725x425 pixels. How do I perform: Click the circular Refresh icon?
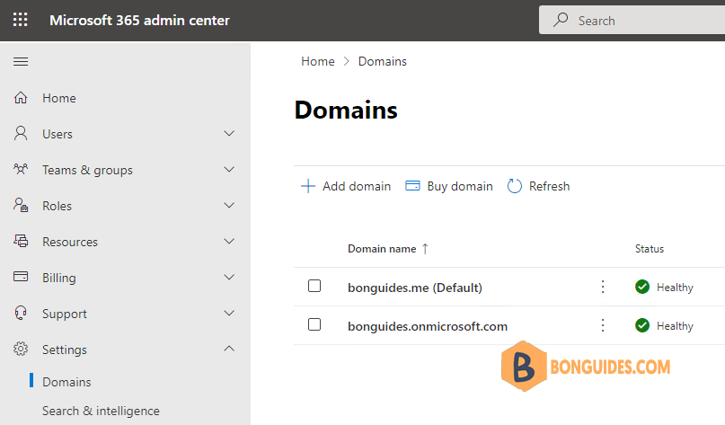coord(514,186)
